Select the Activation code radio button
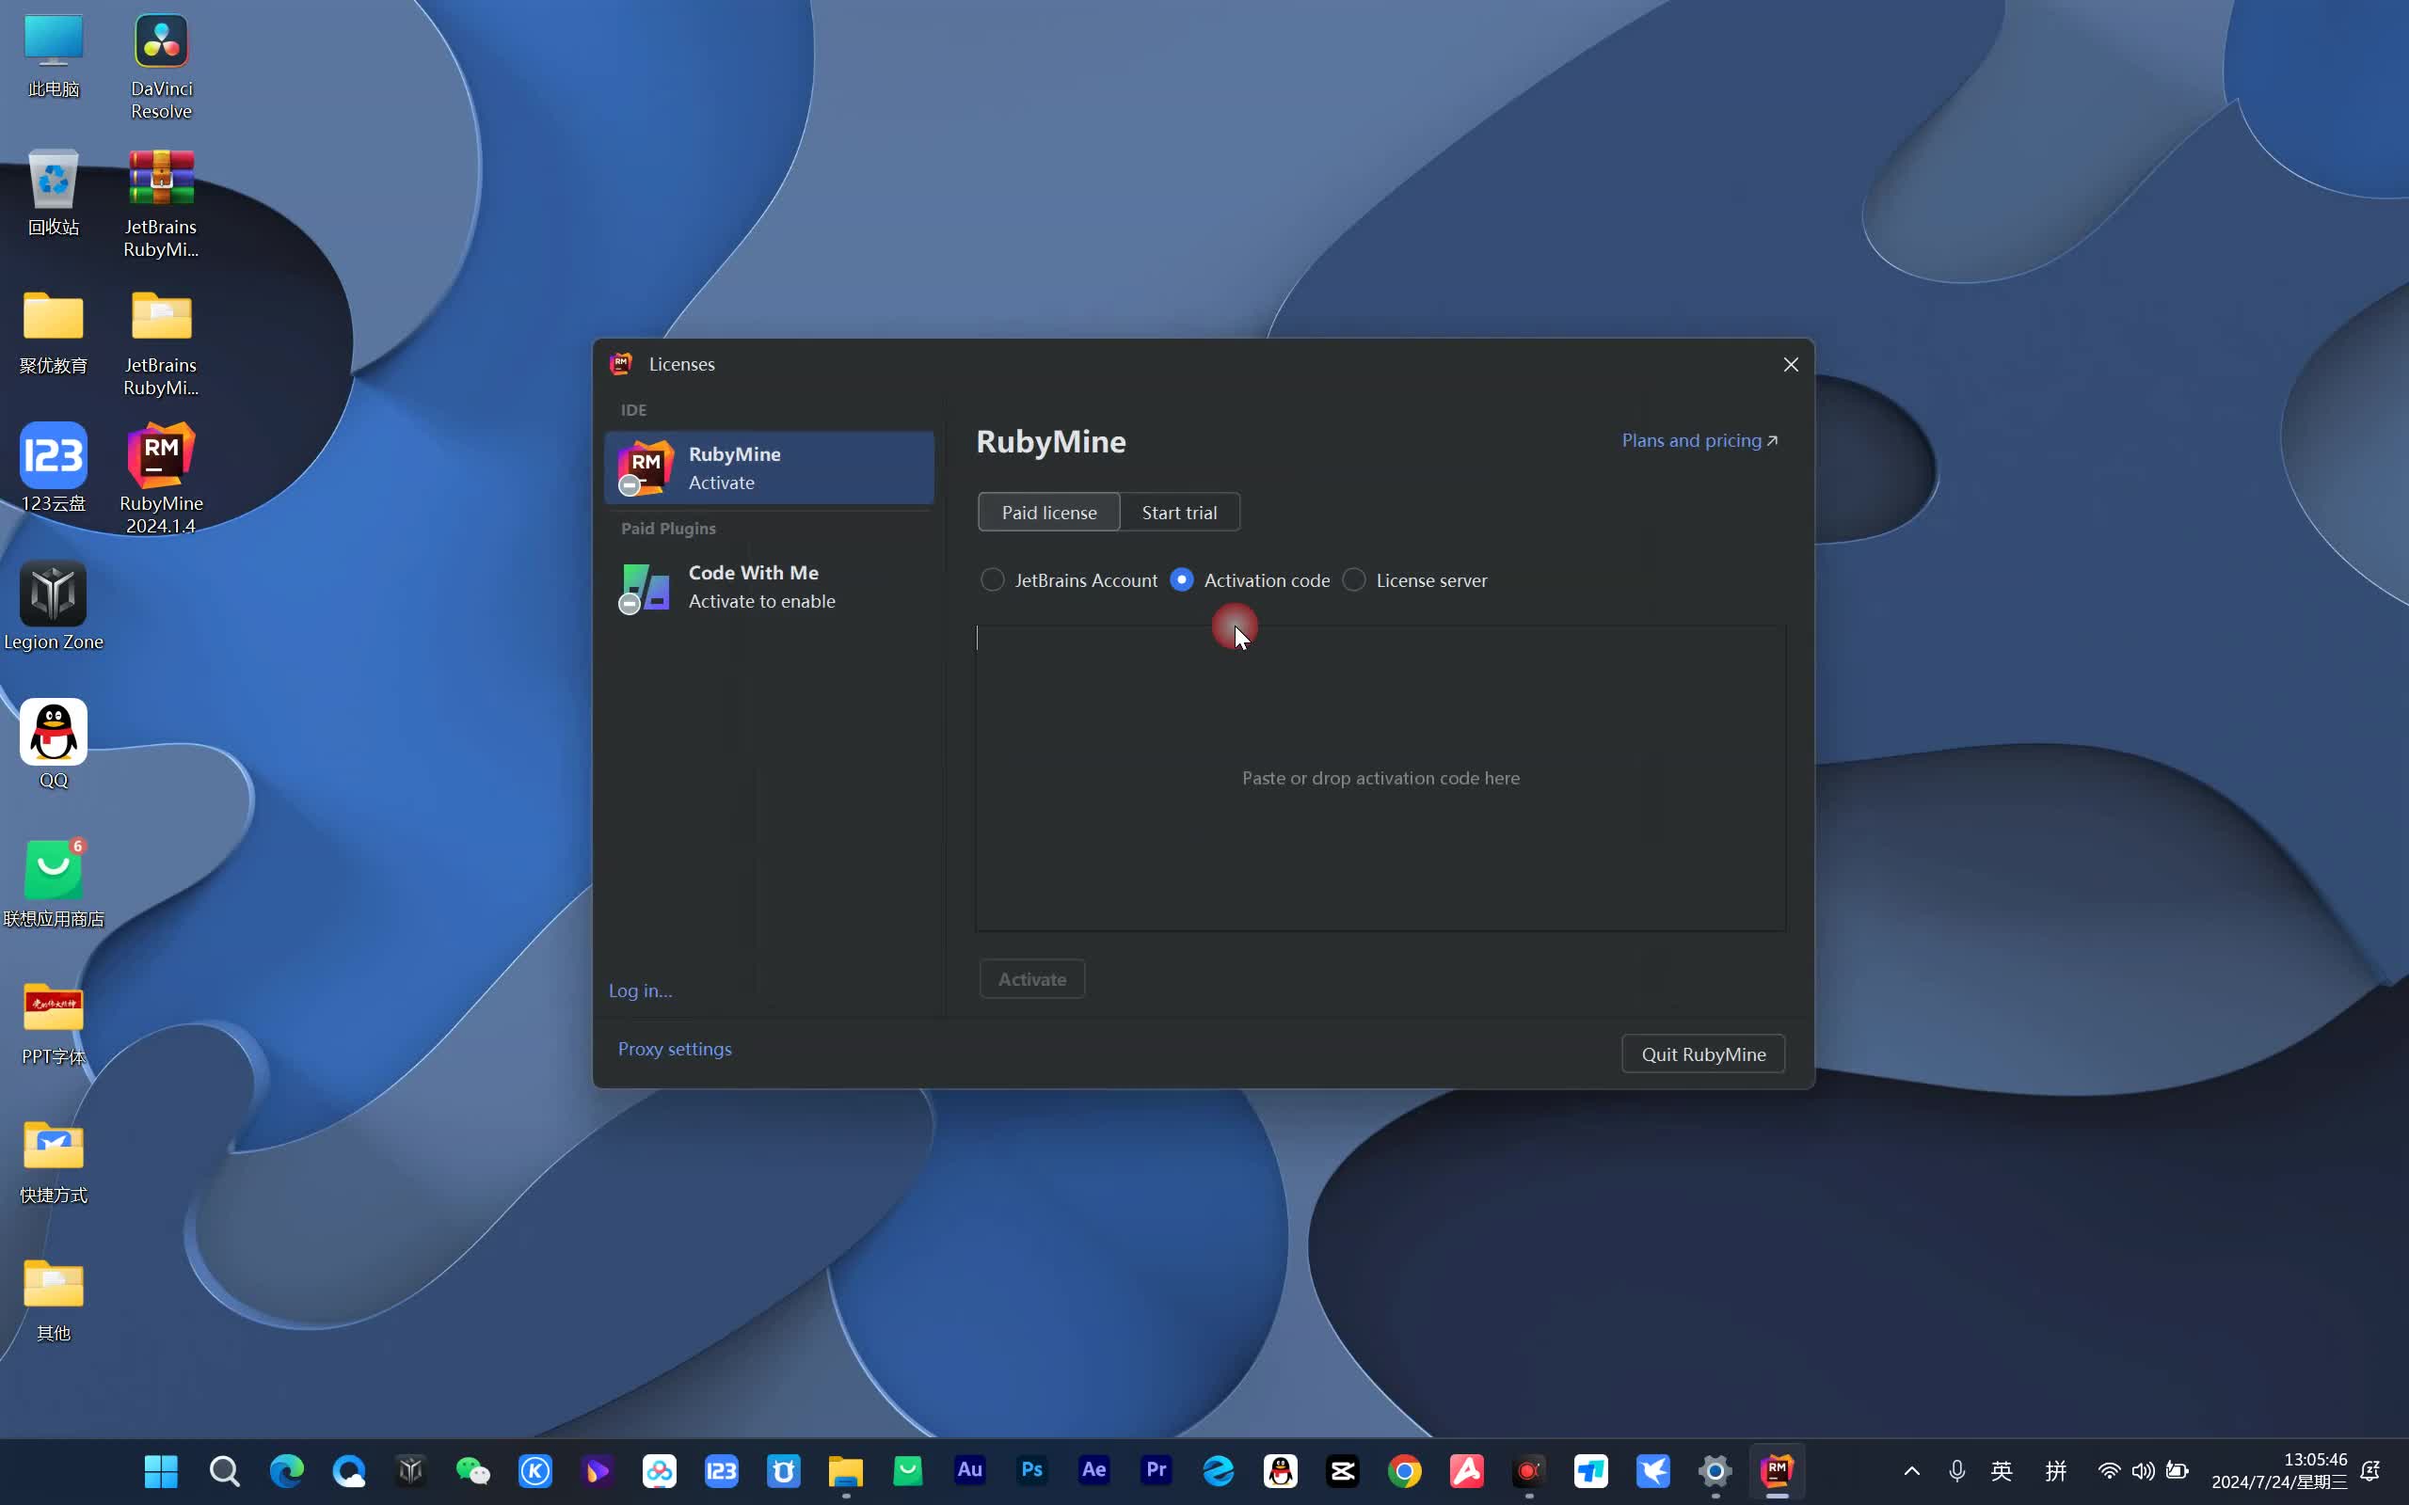The width and height of the screenshot is (2409, 1505). (1182, 580)
